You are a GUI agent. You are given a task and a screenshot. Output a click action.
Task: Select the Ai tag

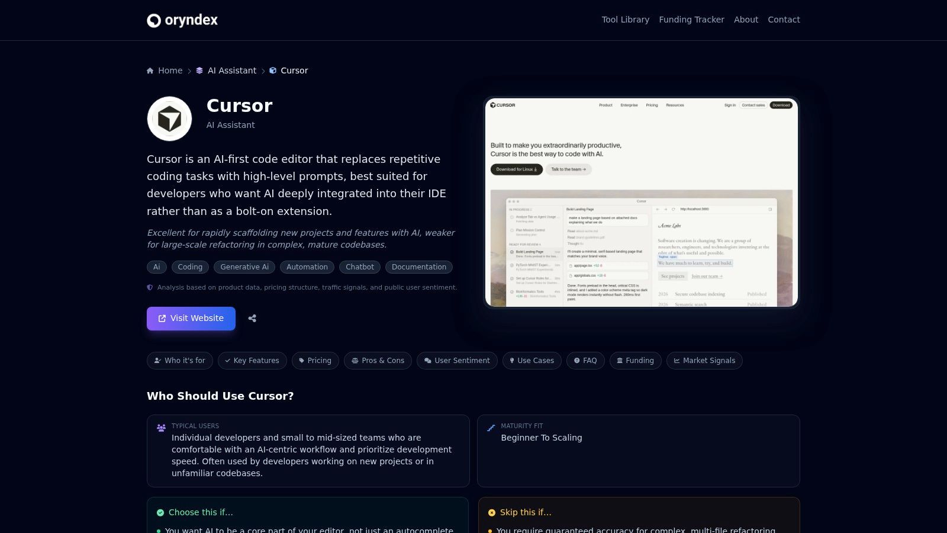(157, 267)
